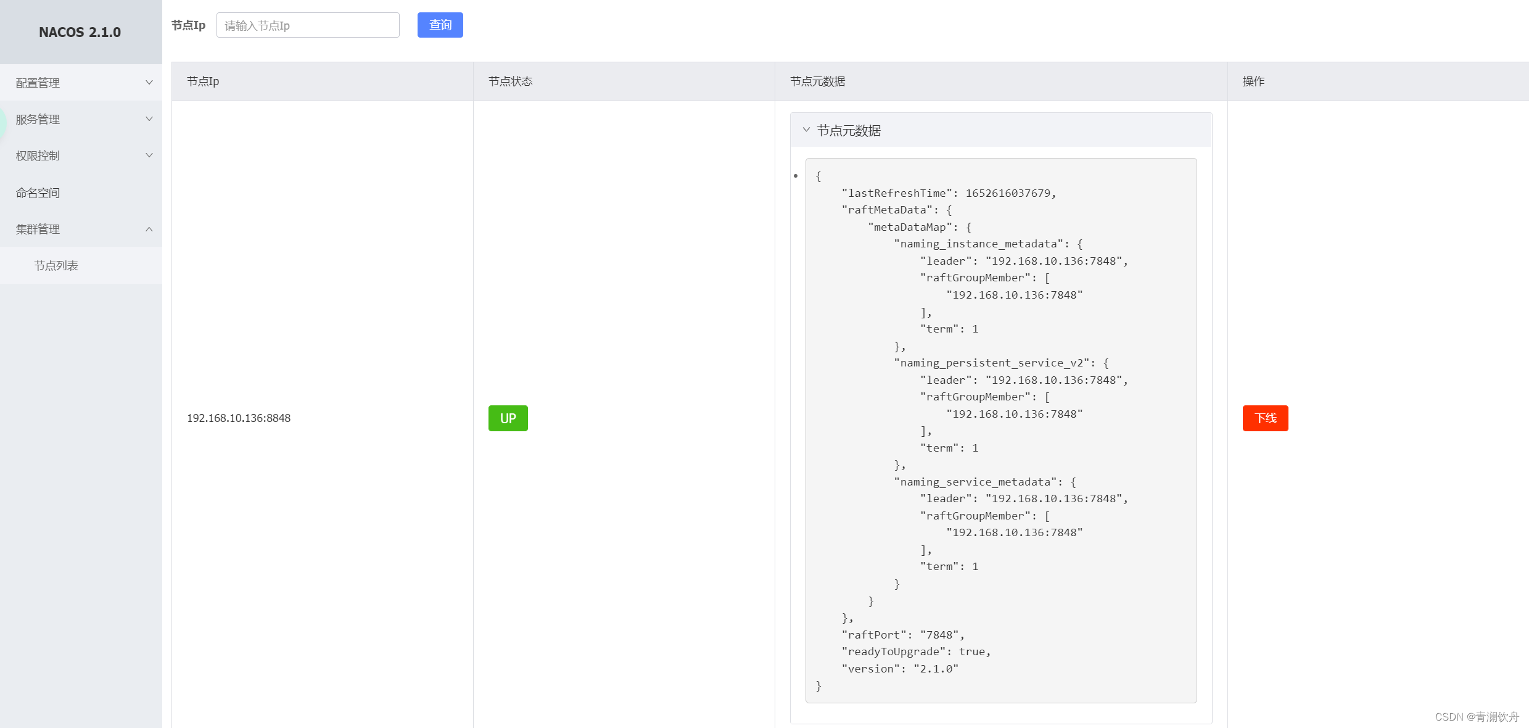Click the "naming_persistent_service_v2" key

click(x=991, y=363)
